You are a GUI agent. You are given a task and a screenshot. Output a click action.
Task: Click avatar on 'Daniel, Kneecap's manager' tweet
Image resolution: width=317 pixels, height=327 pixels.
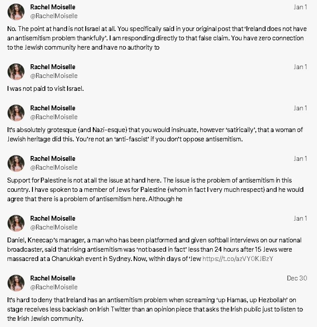16,223
